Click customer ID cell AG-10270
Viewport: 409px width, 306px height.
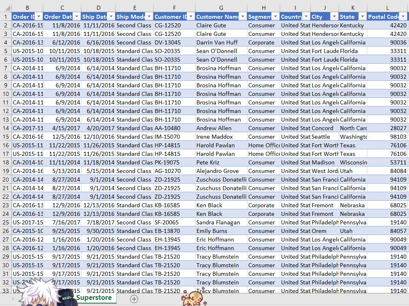pyautogui.click(x=174, y=171)
